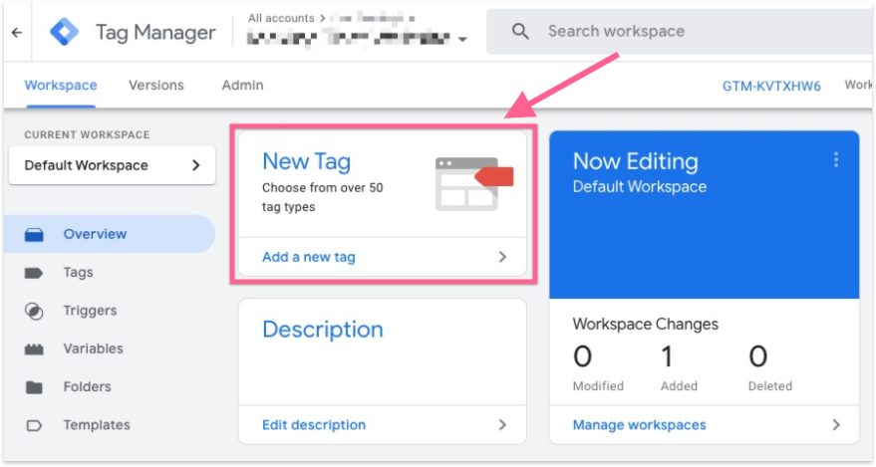Click the Triggers sidebar icon
Screen dimensions: 876x467
34,311
